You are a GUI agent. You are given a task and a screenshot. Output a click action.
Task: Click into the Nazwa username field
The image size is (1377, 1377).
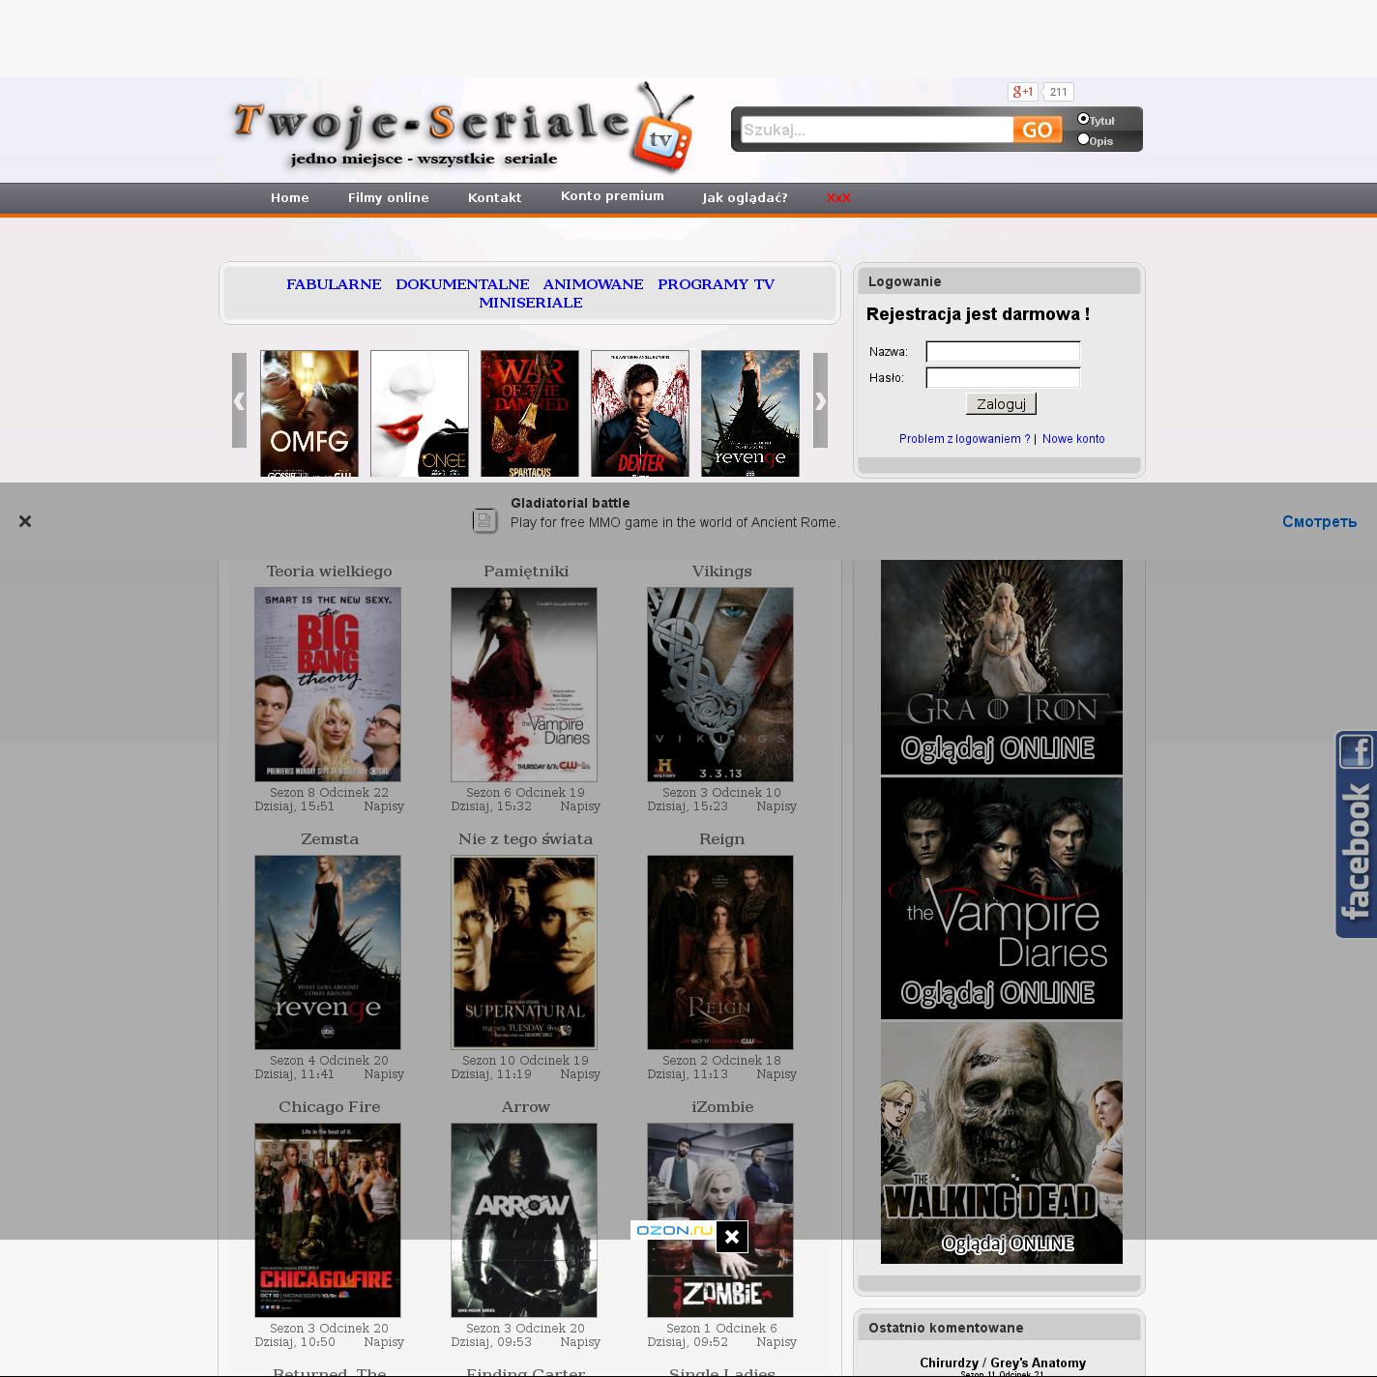1003,352
